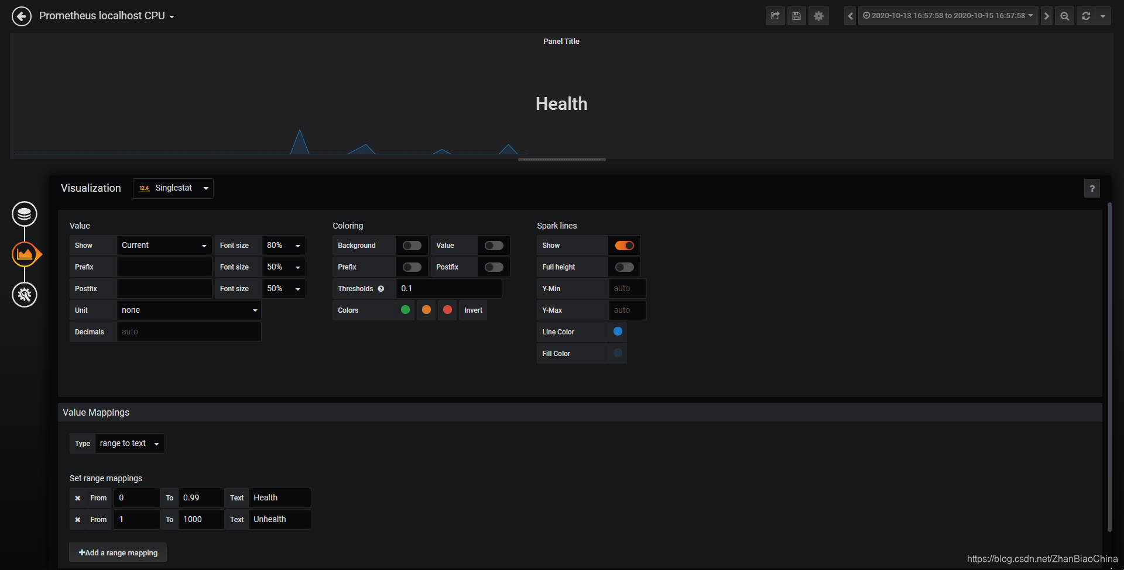The height and width of the screenshot is (570, 1124).
Task: Pick the green threshold color
Action: click(405, 310)
